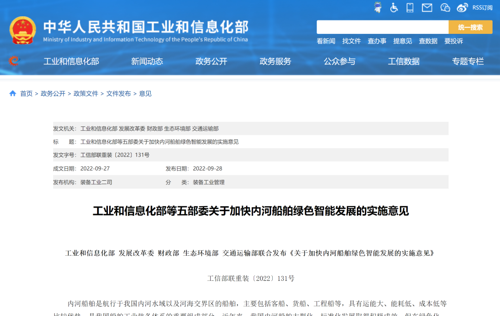Click the 发布机构 value 装备工业二司
Screen dimensions: 500x316
pyautogui.click(x=96, y=182)
